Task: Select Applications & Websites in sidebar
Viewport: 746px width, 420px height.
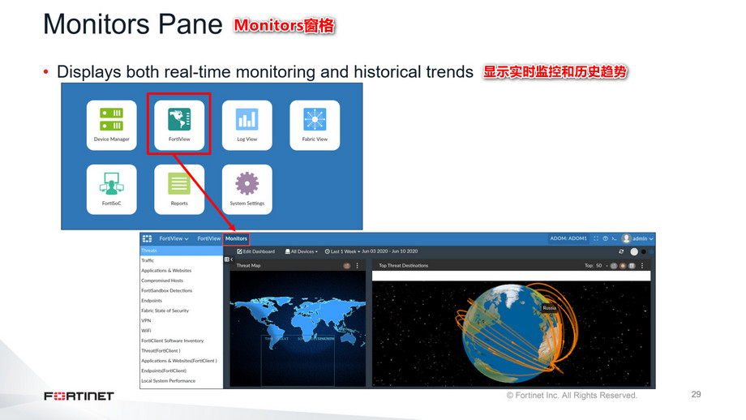Action: [x=182, y=271]
